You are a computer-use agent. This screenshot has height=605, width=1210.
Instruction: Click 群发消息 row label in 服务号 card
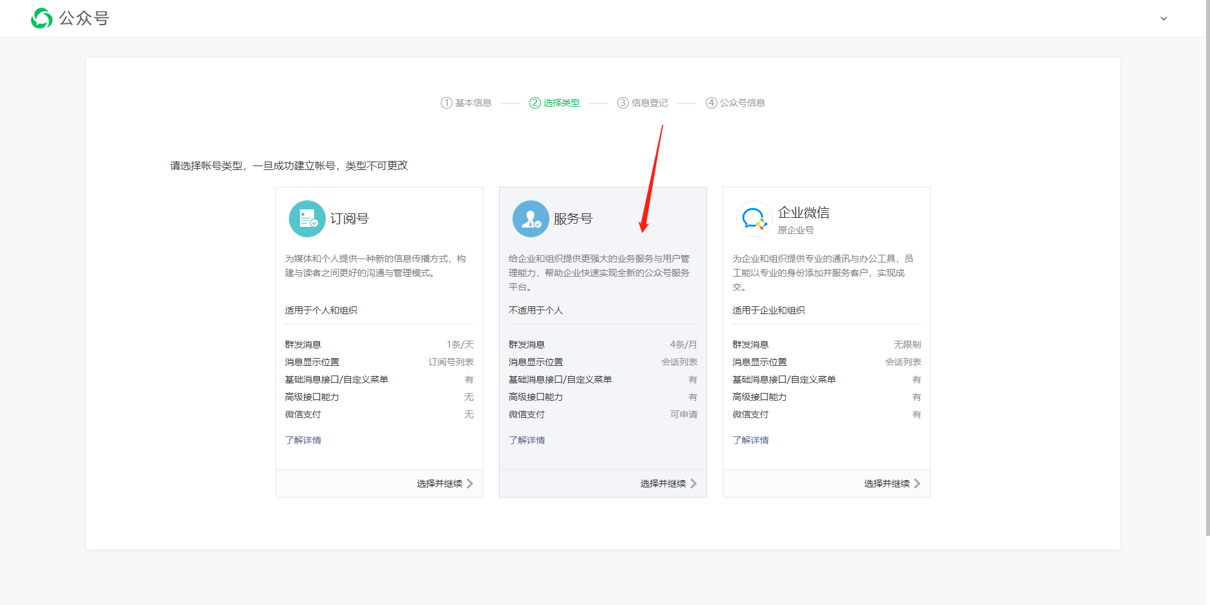point(527,345)
